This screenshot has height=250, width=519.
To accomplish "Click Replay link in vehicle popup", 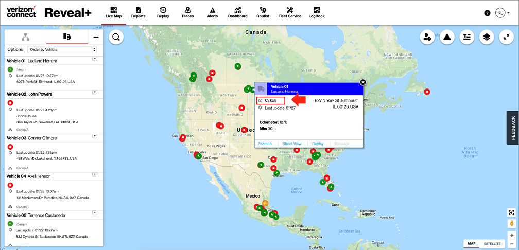I will [x=318, y=144].
